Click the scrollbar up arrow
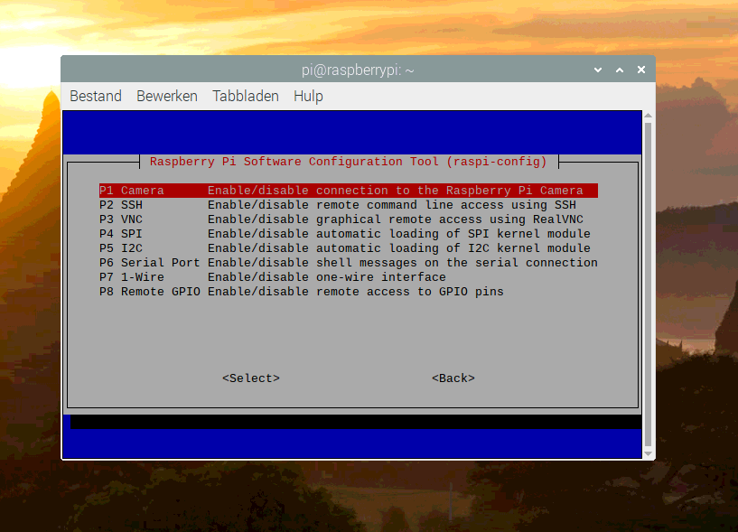The height and width of the screenshot is (532, 738). [x=648, y=116]
